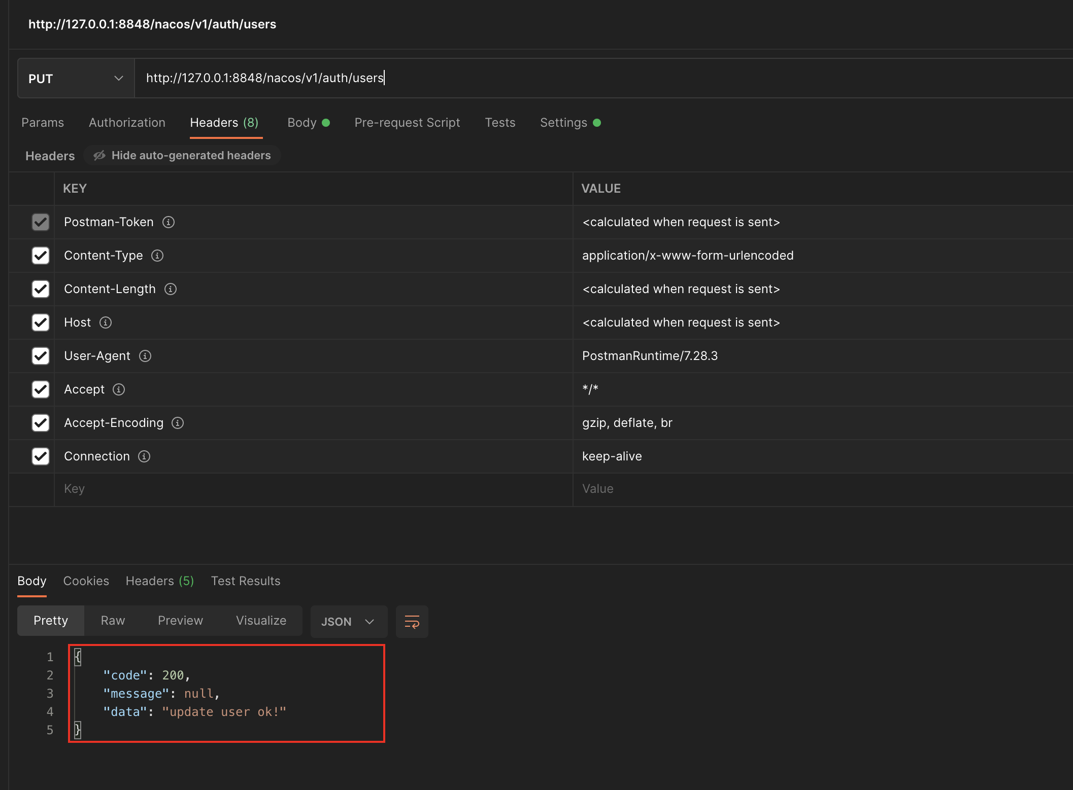Click the info icon beside Host header
This screenshot has width=1073, height=790.
click(x=106, y=322)
